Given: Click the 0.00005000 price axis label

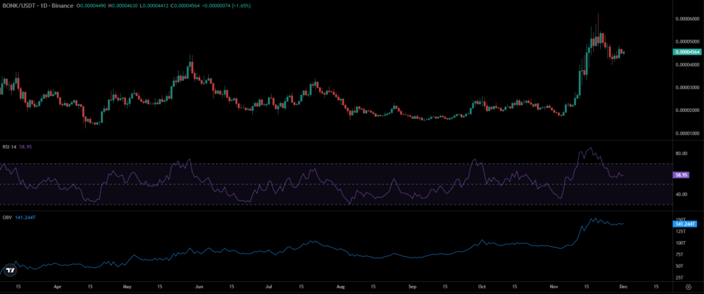Looking at the screenshot, I should [x=687, y=42].
